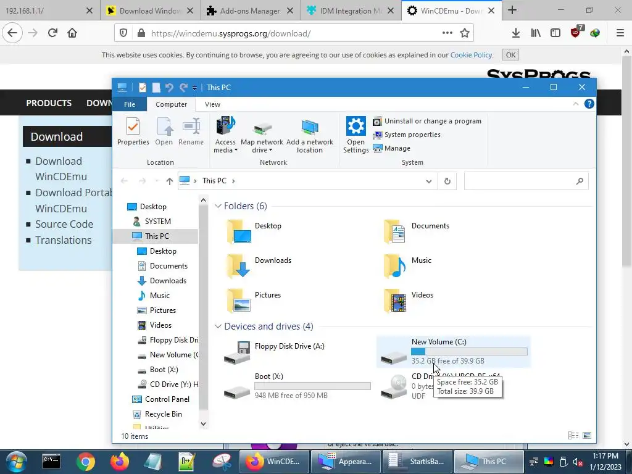Screen dimensions: 632x474
Task: Refresh the This PC view
Action: coord(447,181)
